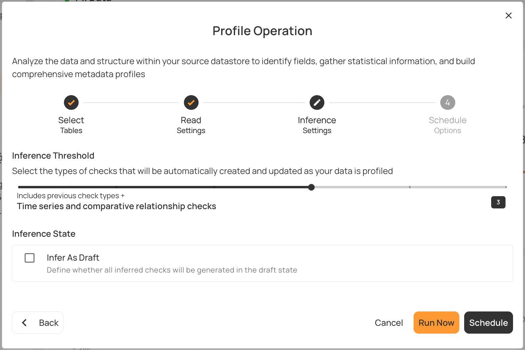The image size is (525, 350).
Task: Open the Schedule Options step label
Action: [x=447, y=125]
